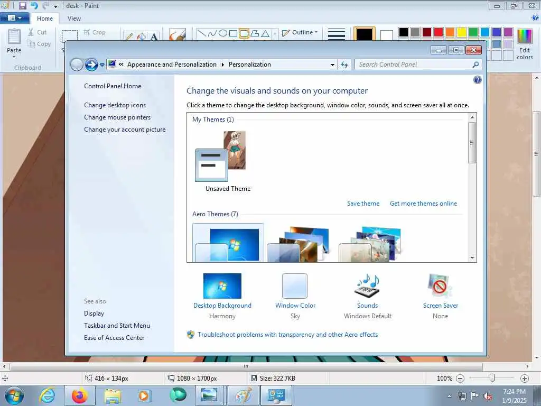Open Change desktop icons link
The height and width of the screenshot is (406, 541).
115,105
